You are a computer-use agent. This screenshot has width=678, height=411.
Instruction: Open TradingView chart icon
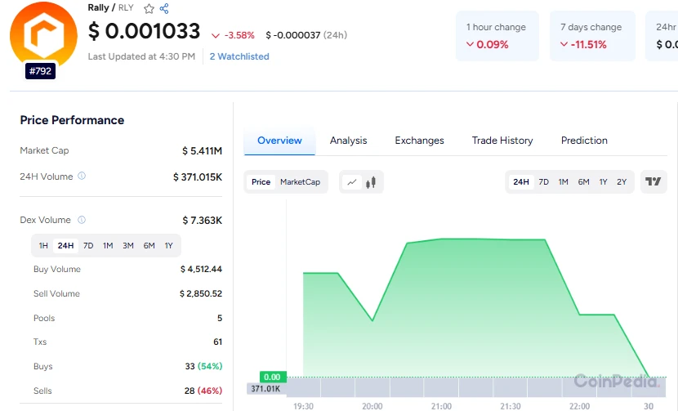point(653,181)
